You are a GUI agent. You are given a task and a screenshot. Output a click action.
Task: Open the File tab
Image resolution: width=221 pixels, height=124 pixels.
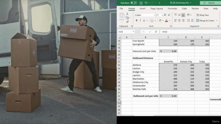click(121, 8)
